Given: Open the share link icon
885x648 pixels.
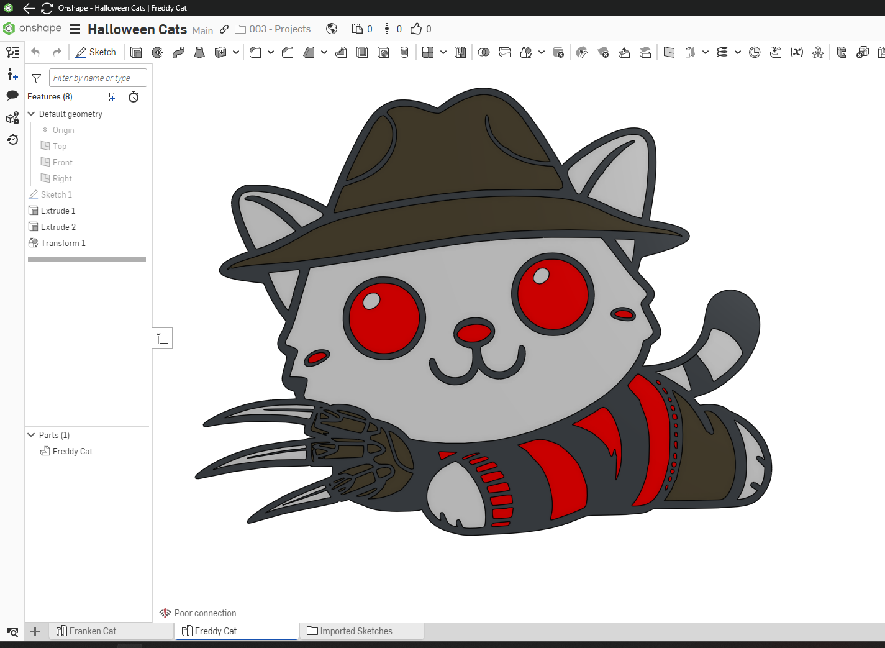Looking at the screenshot, I should tap(224, 29).
